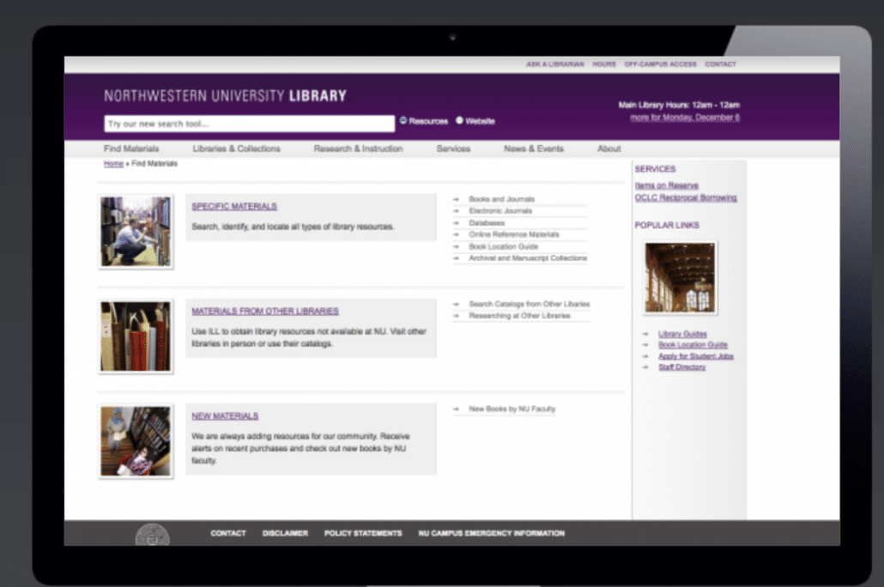Screen dimensions: 884x587
Task: Open Electronic Journals link
Action: (x=500, y=211)
